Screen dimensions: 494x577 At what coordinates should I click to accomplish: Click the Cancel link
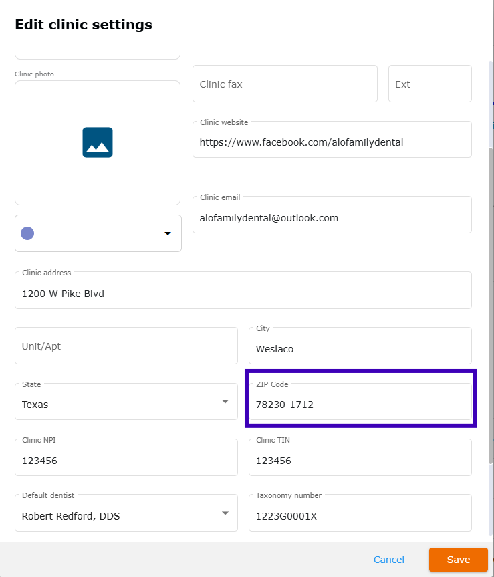pos(389,560)
